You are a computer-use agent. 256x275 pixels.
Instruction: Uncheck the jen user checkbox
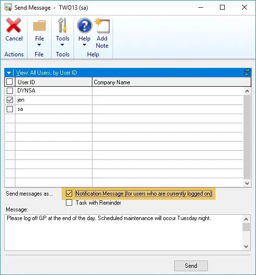click(x=10, y=100)
